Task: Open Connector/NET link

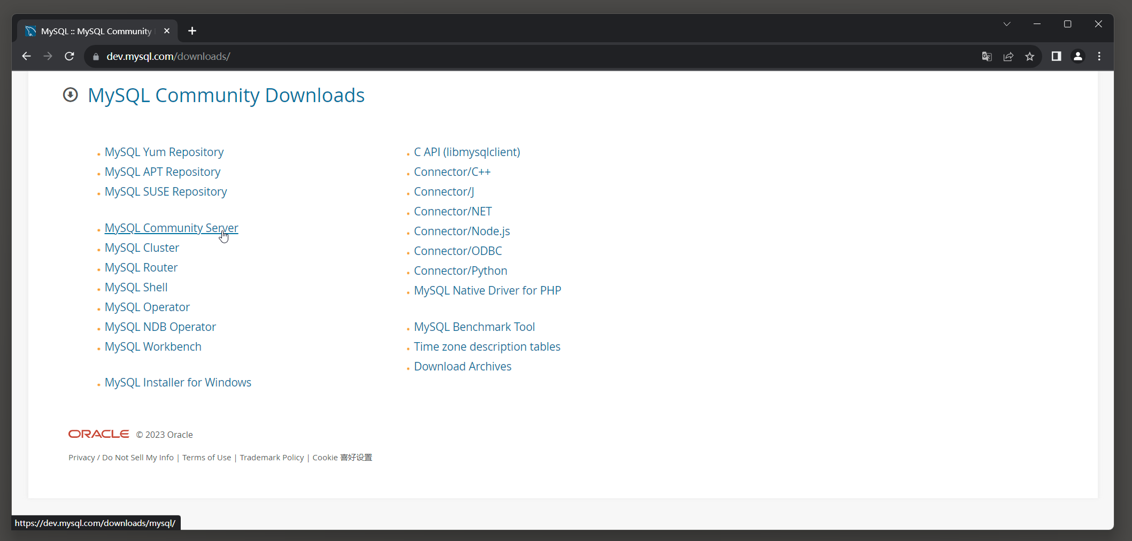Action: 453,211
